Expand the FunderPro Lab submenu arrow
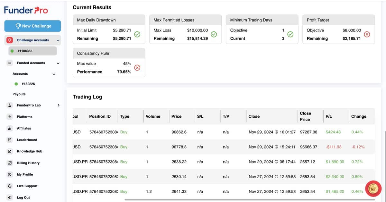Image resolution: width=386 pixels, height=202 pixels. [x=58, y=105]
